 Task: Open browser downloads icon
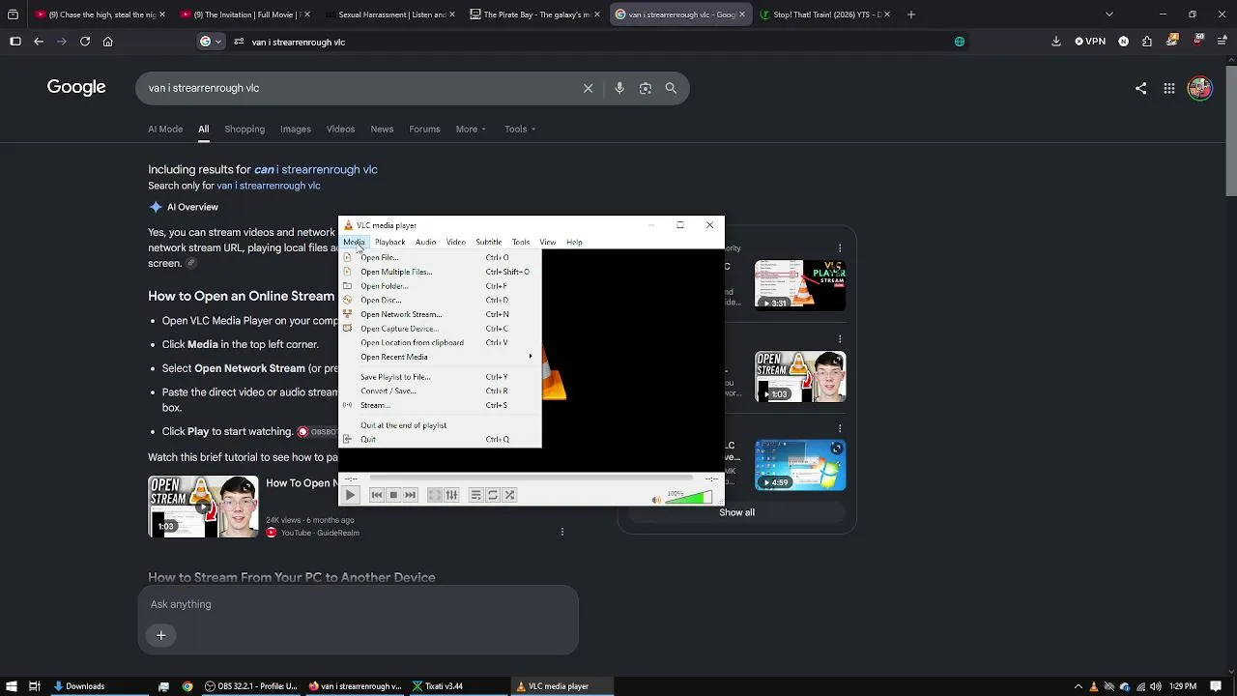(x=1056, y=42)
